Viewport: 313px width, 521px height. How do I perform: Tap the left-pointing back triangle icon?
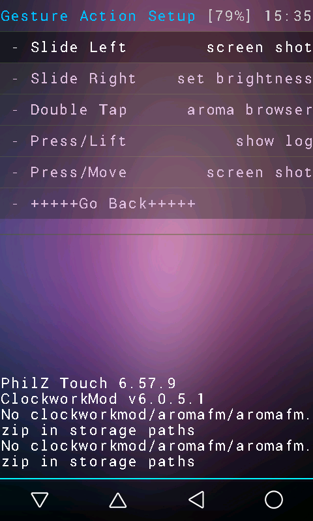tap(196, 500)
